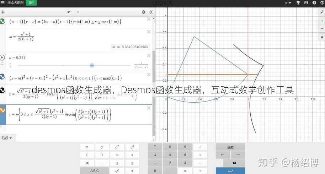
Task: Tap the greater-than-or-equal key
Action: tap(132, 163)
